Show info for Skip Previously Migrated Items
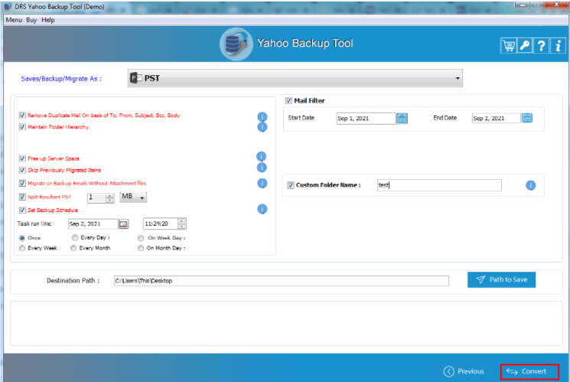570x382 pixels. pyautogui.click(x=262, y=168)
